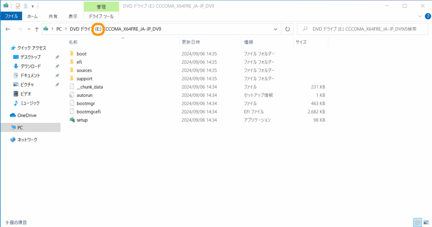This screenshot has height=227, width=432.
Task: Switch to the 表示 ribbon tab
Action: (73, 17)
